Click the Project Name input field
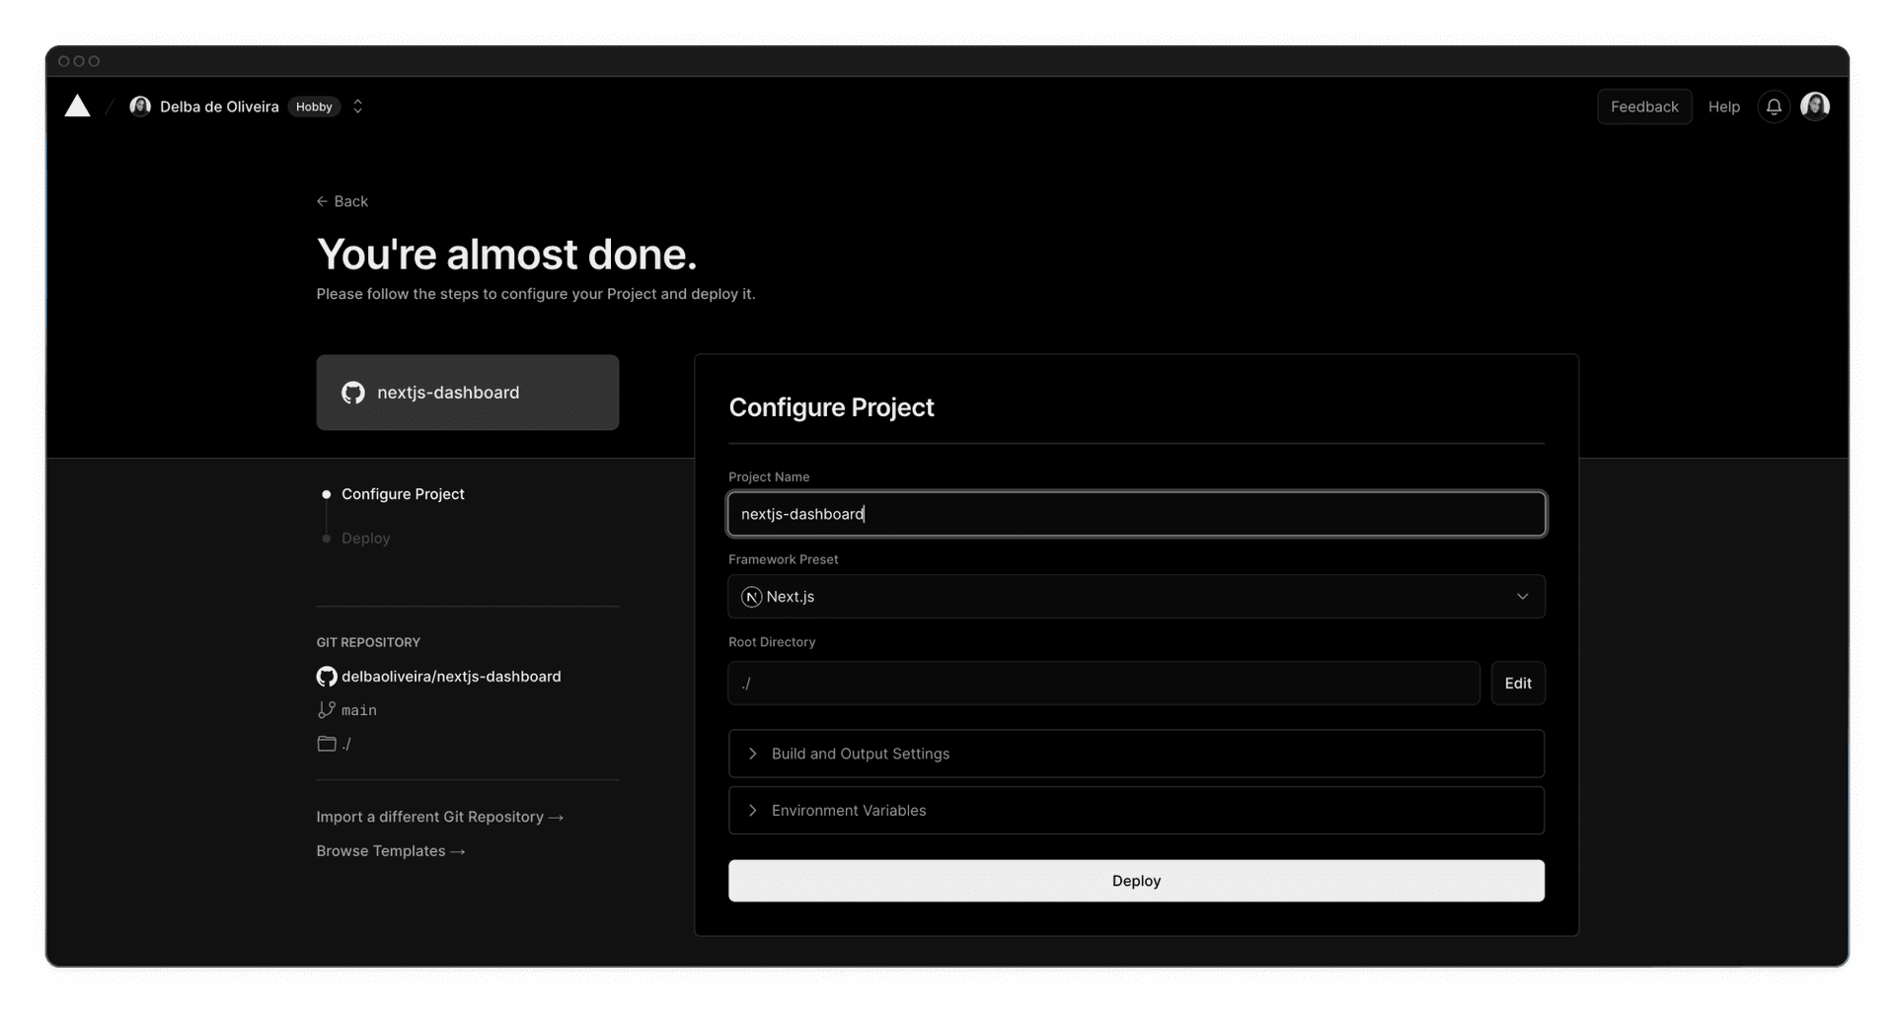The height and width of the screenshot is (1013, 1895). 1136,513
